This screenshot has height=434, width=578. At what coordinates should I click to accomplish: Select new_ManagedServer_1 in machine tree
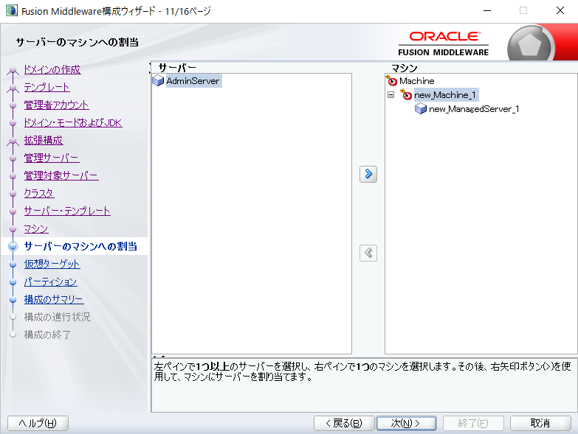474,109
